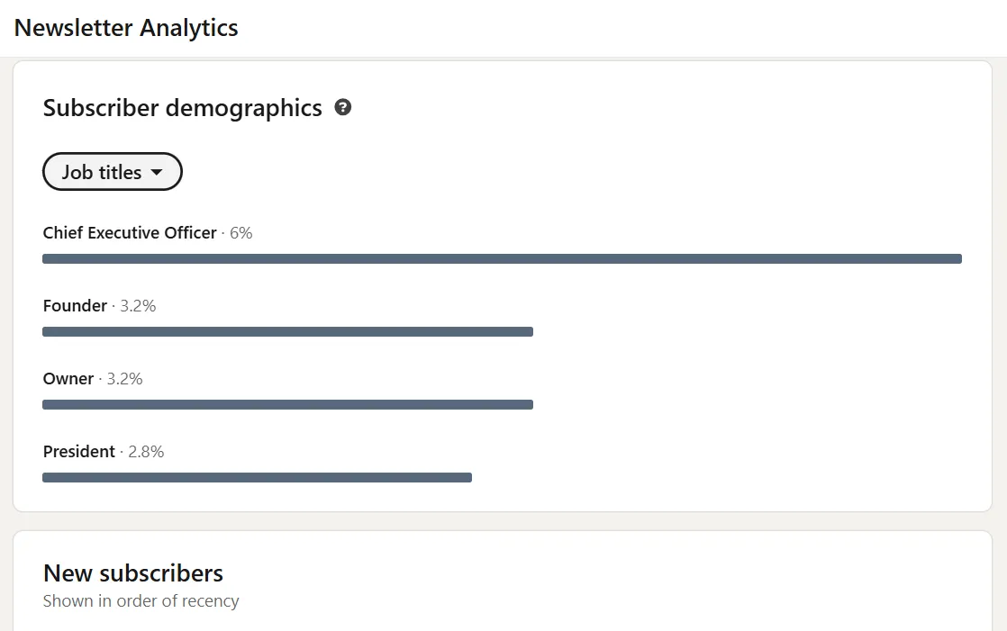Click the President percentage bar
Image resolution: width=1007 pixels, height=631 pixels.
[257, 478]
